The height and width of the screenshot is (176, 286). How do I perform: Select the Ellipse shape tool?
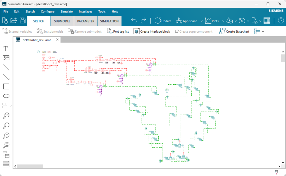click(x=6, y=96)
